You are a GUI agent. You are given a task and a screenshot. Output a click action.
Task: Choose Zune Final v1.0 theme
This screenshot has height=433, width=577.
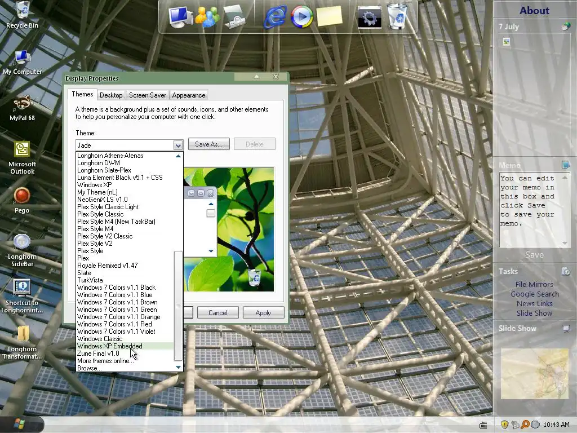(125, 354)
